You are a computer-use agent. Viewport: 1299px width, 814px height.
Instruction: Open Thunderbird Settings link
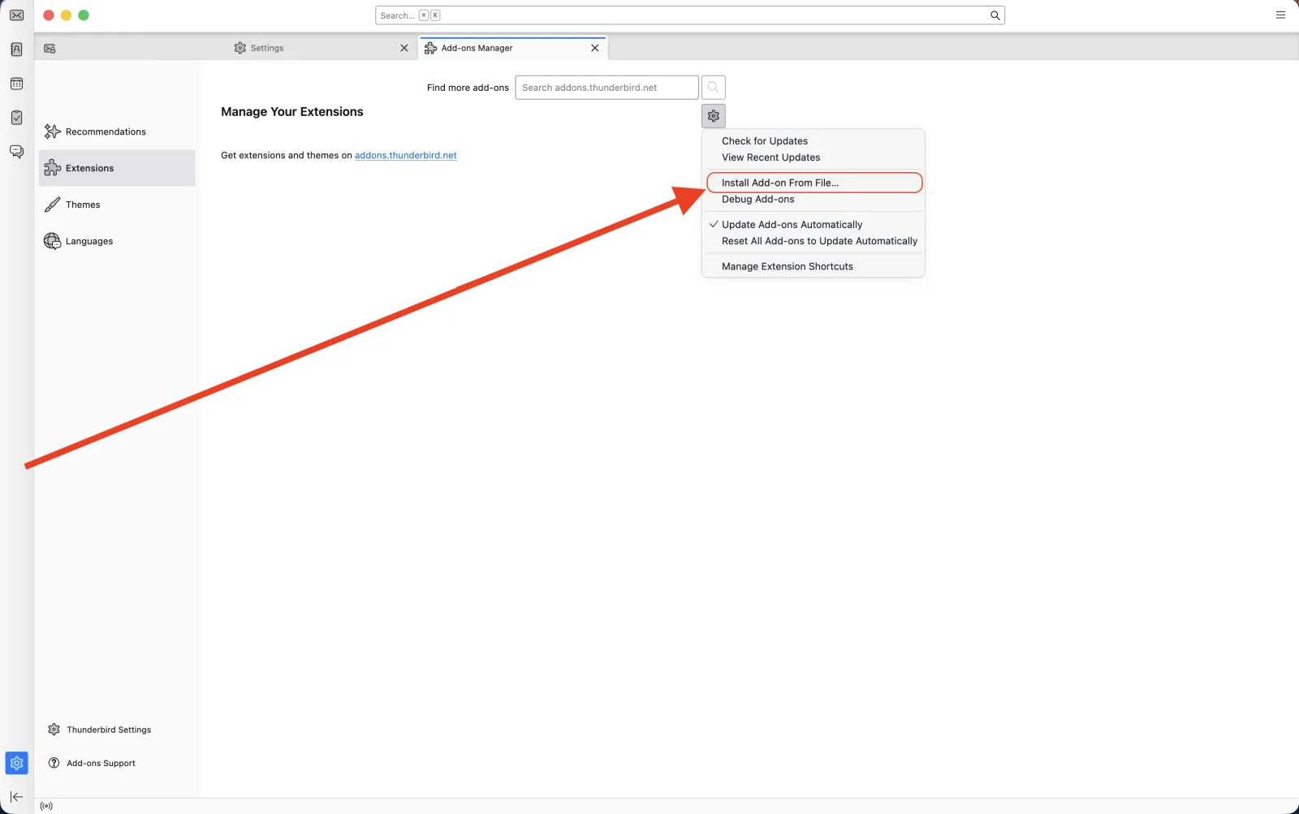click(x=100, y=730)
